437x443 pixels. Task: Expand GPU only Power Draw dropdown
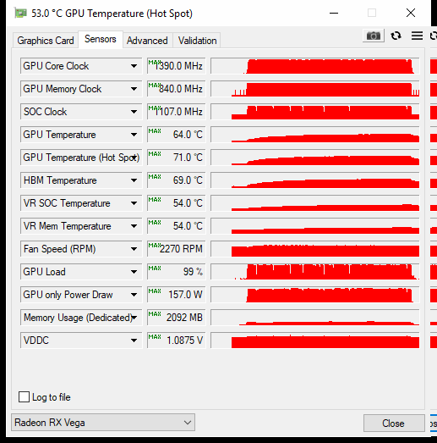tap(134, 295)
